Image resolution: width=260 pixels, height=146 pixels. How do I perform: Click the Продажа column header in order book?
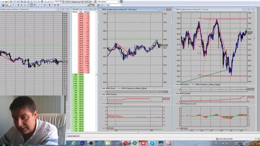(87, 12)
